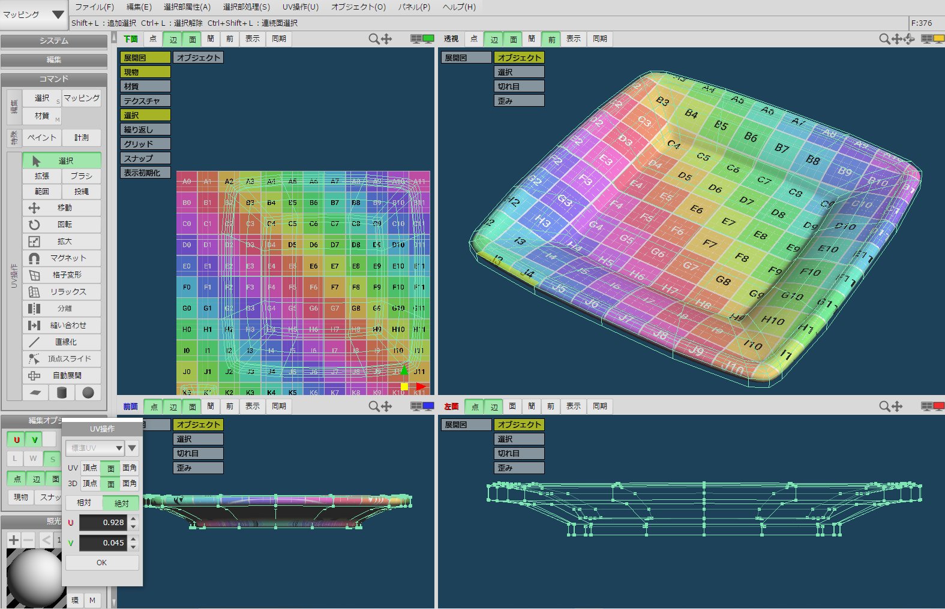Click zoom magnifier in 下面 viewport header
Image resolution: width=945 pixels, height=609 pixels.
(374, 39)
